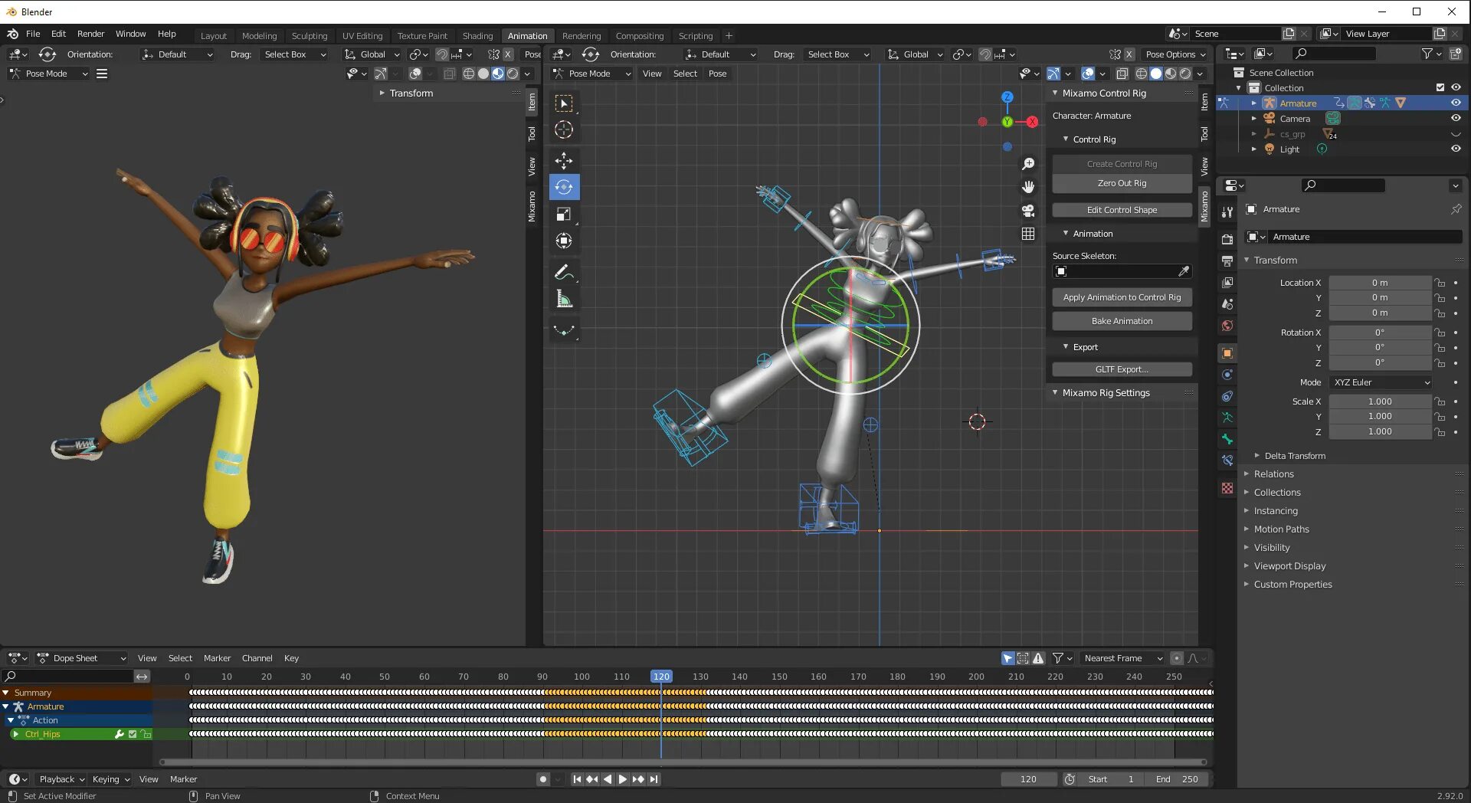Hide the Camera object in outliner
The height and width of the screenshot is (803, 1471).
(1456, 119)
